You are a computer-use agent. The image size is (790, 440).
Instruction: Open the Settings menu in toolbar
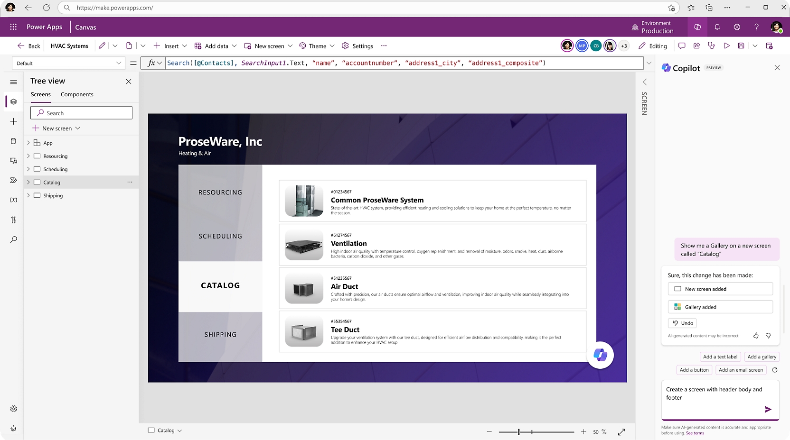pyautogui.click(x=357, y=46)
